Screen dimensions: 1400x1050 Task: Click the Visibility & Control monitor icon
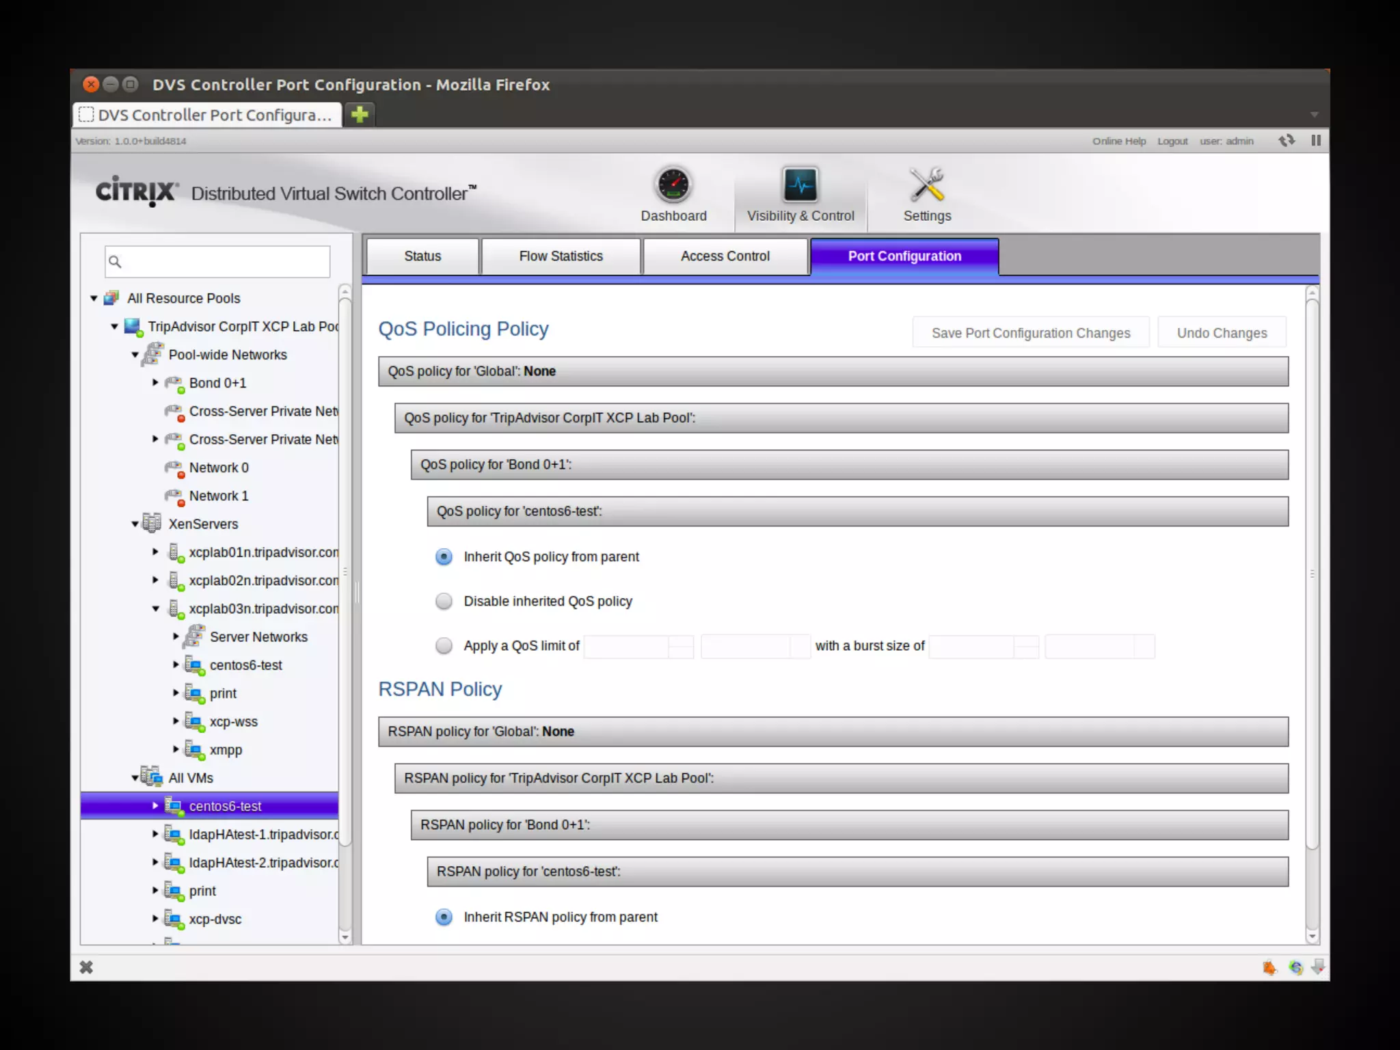[800, 185]
